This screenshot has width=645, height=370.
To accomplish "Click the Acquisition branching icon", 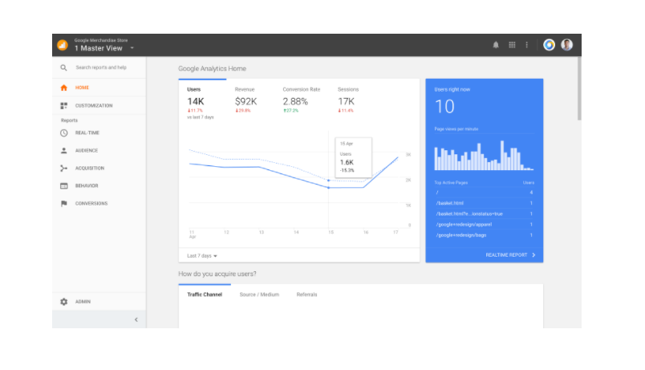I will pos(63,169).
